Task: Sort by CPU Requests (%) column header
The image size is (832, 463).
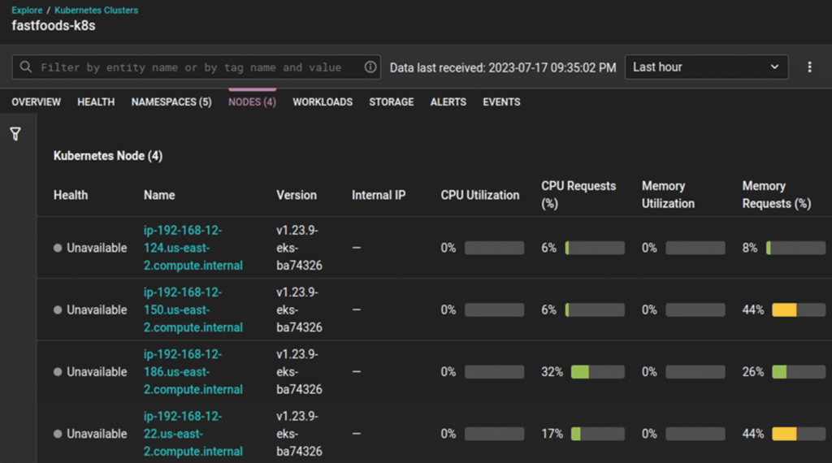Action: pos(578,195)
